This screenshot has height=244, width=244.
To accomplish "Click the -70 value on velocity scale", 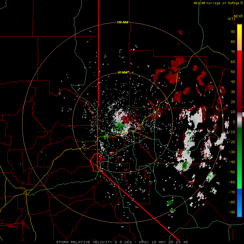I will pos(232,192).
